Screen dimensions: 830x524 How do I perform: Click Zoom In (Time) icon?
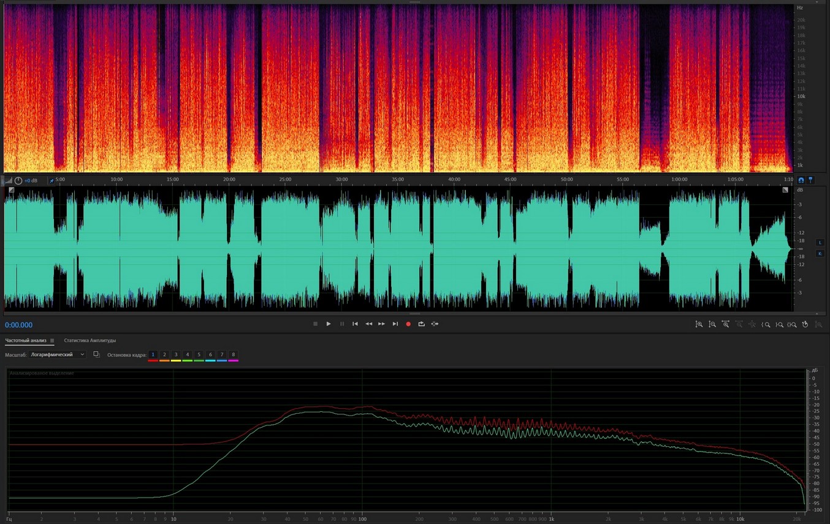pyautogui.click(x=726, y=324)
